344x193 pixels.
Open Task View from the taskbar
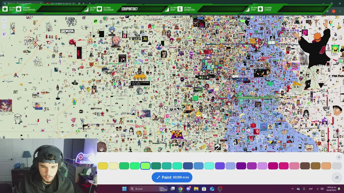pyautogui.click(x=173, y=189)
